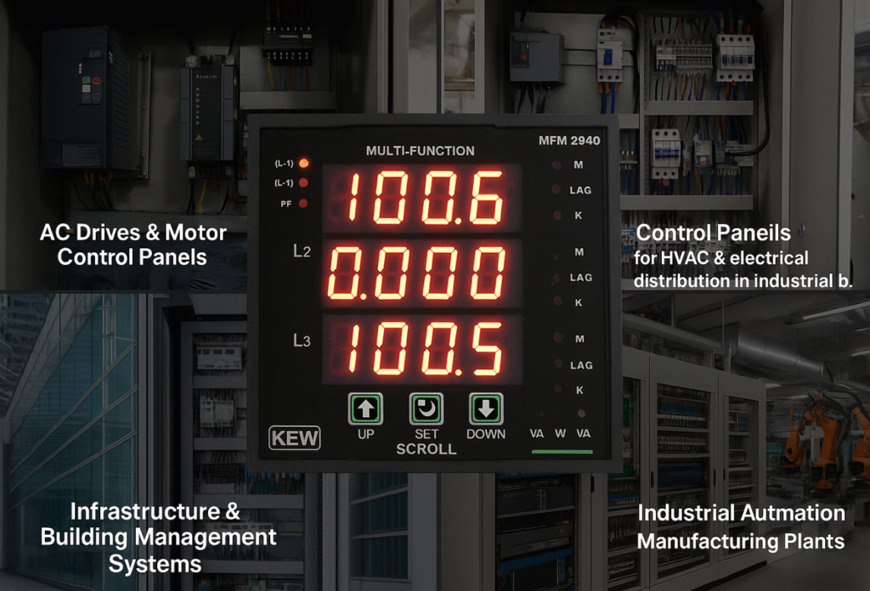Click the unlit (L-1) LED below the lit one
The height and width of the screenshot is (591, 870).
pyautogui.click(x=303, y=183)
